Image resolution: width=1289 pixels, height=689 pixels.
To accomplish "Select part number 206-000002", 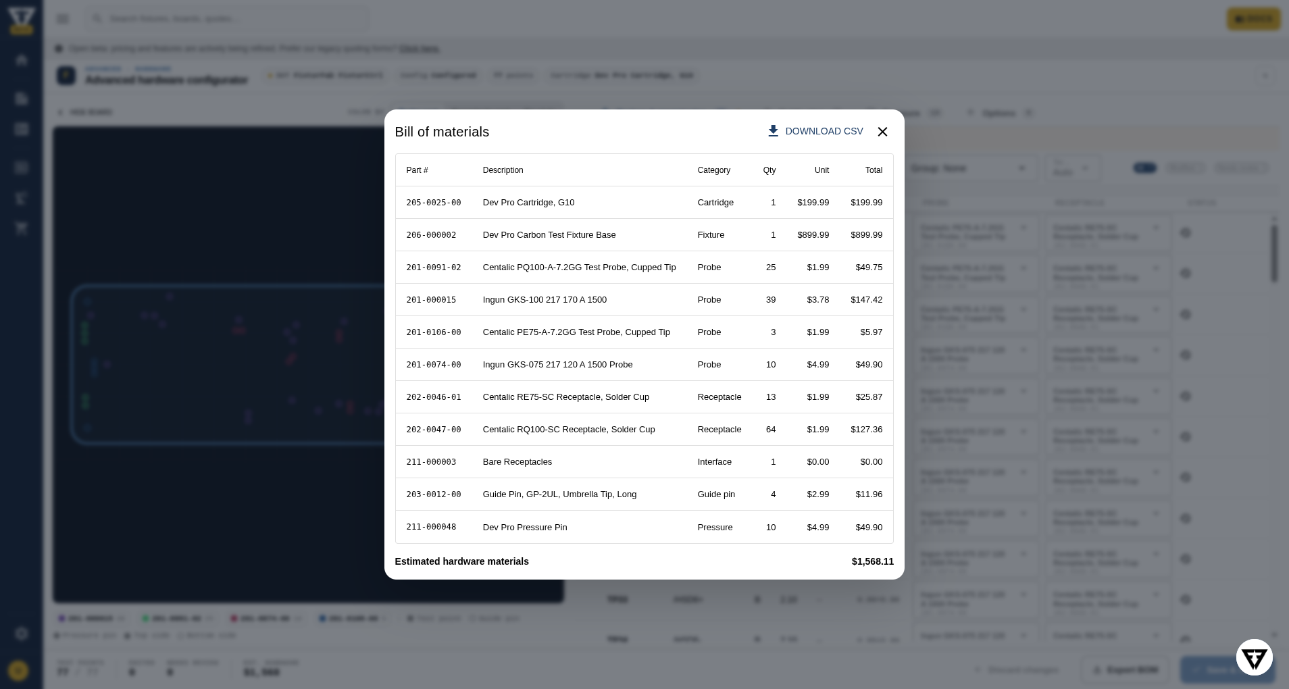I will click(431, 235).
